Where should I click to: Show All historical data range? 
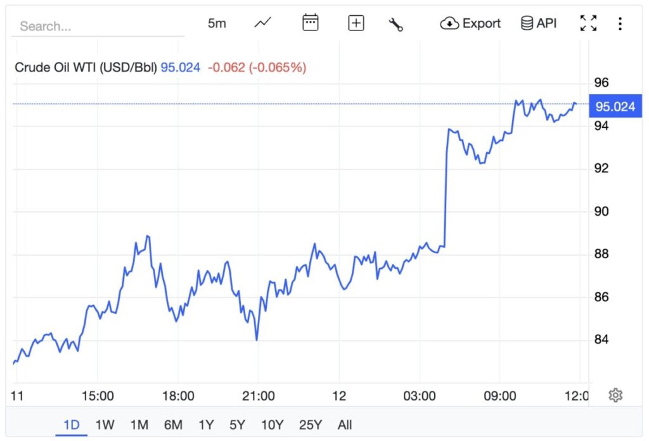(x=345, y=425)
